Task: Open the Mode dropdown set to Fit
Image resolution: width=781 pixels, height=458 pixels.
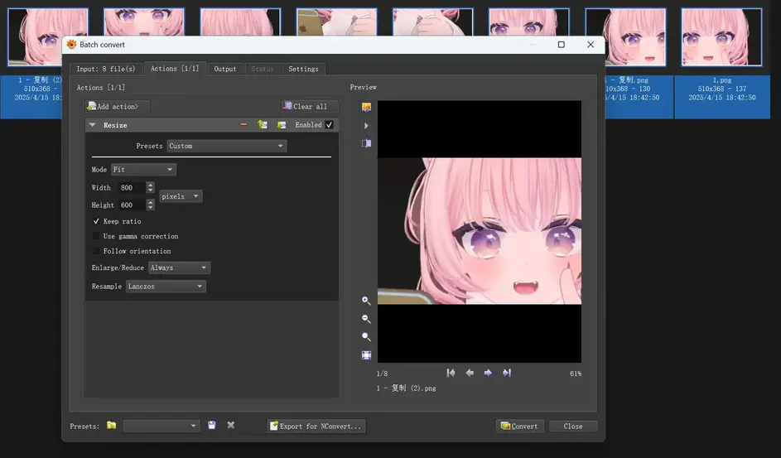Action: (x=143, y=170)
